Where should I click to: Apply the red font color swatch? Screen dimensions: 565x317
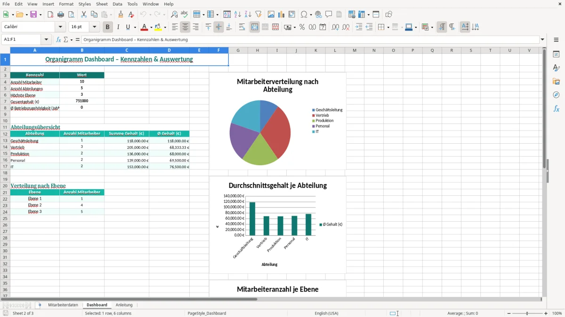point(145,27)
